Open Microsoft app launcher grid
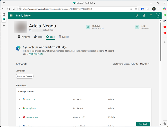Image resolution: width=168 pixels, height=127 pixels. point(11,16)
